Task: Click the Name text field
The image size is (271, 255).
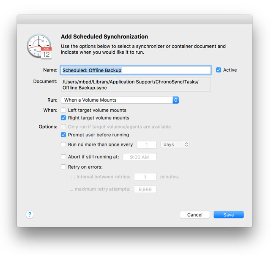Action: coord(136,70)
